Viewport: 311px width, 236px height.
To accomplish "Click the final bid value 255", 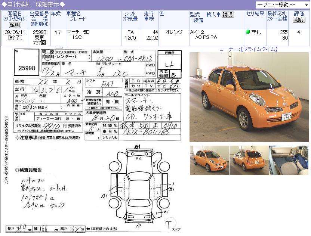I will coord(283,32).
